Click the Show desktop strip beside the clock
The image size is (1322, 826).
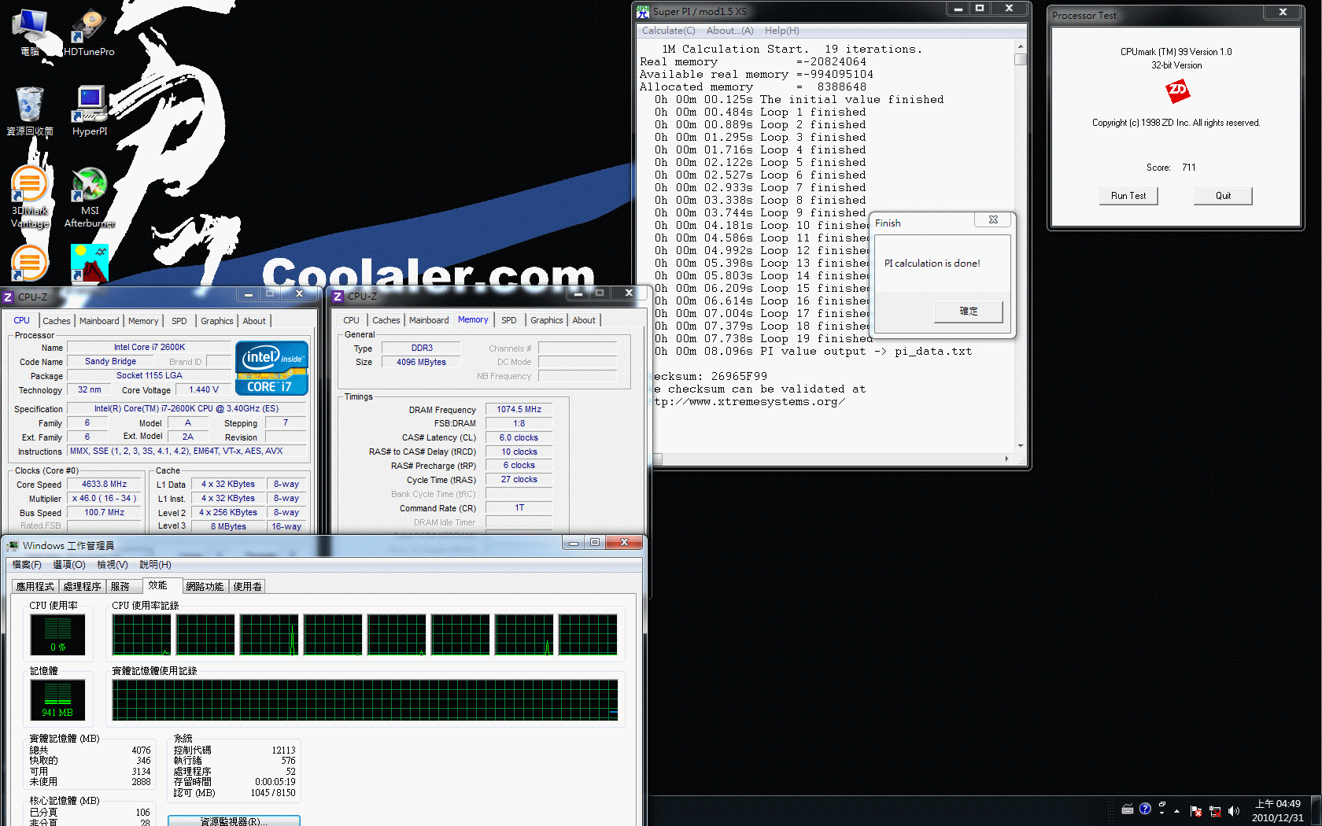1316,810
